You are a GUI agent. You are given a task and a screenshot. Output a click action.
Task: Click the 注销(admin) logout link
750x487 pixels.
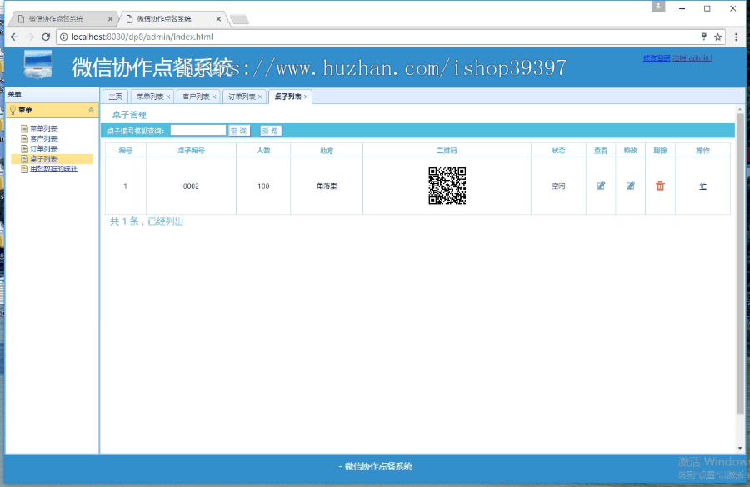click(x=692, y=57)
